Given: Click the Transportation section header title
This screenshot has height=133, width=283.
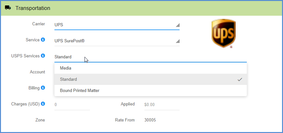Looking at the screenshot, I should pyautogui.click(x=33, y=8).
